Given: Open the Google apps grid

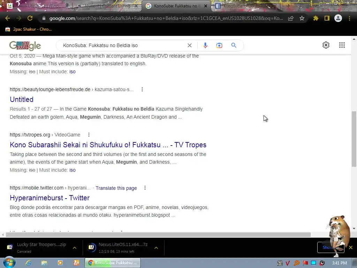Looking at the screenshot, I should tap(342, 45).
